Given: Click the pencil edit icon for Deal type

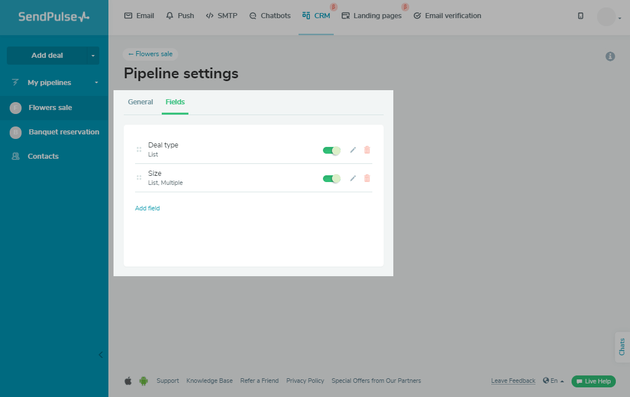Looking at the screenshot, I should (x=353, y=150).
